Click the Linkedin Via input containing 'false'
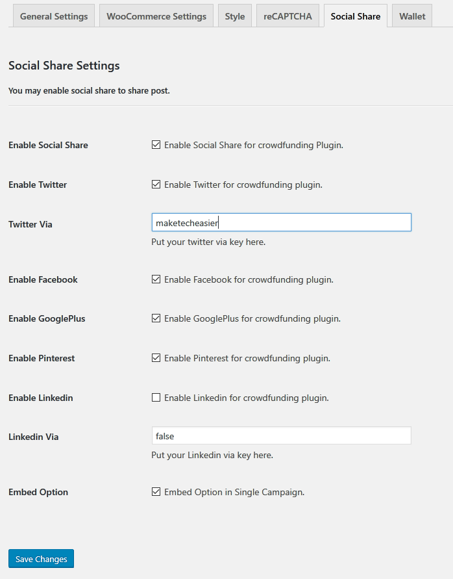This screenshot has width=453, height=579. [x=281, y=435]
